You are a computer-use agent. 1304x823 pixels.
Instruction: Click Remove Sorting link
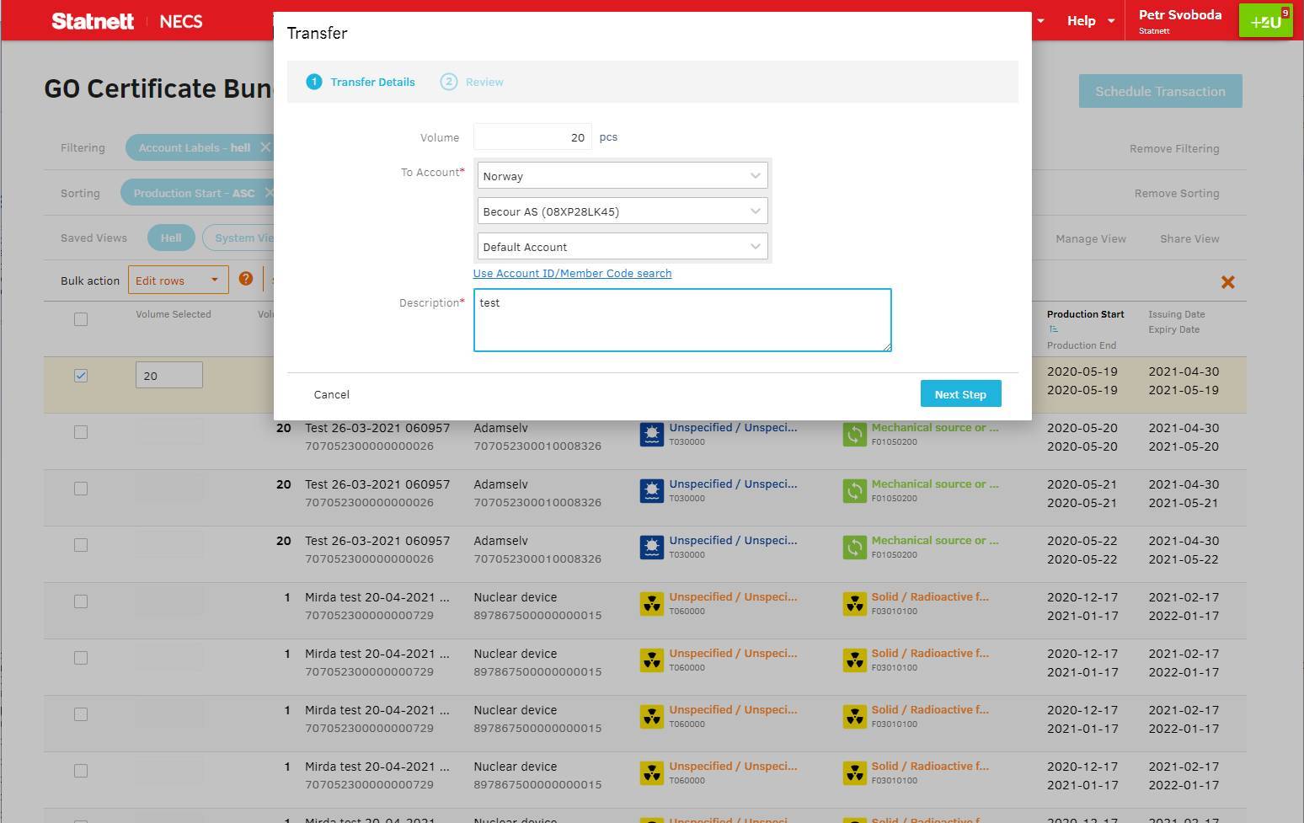pyautogui.click(x=1177, y=193)
